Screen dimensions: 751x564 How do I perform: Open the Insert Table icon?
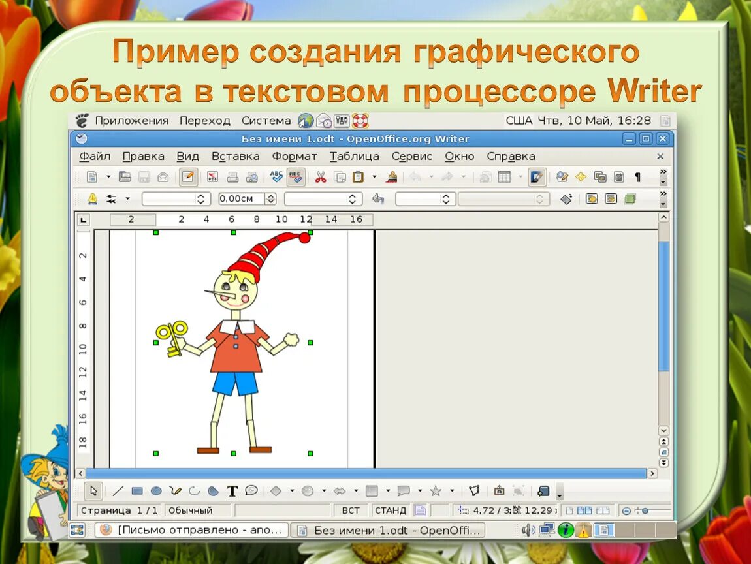pyautogui.click(x=504, y=177)
